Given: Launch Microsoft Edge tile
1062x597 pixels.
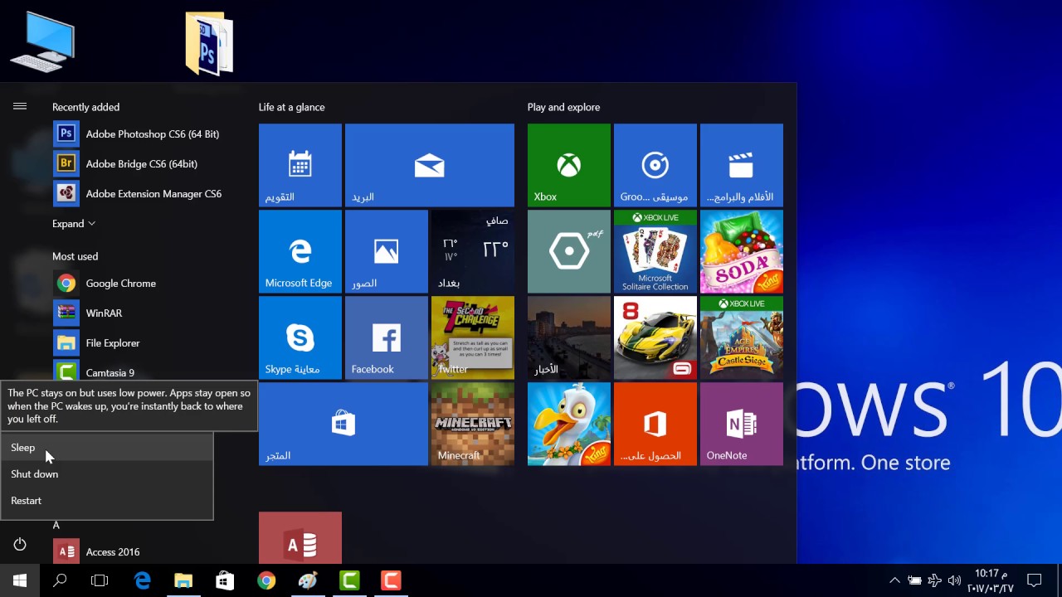Looking at the screenshot, I should (300, 251).
